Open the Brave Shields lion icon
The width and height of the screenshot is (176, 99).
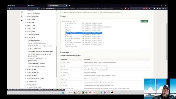tap(126, 8)
